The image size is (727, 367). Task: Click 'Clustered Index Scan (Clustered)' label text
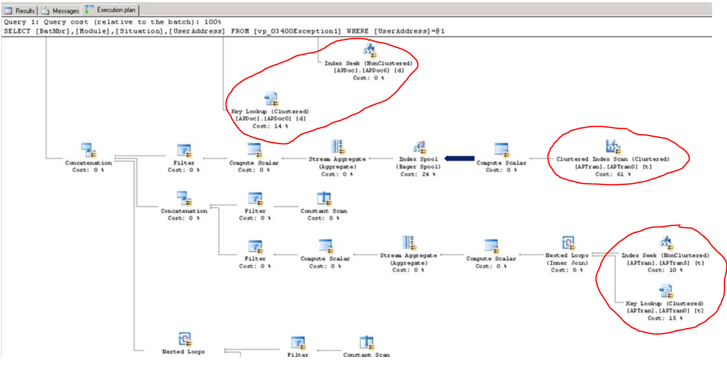point(612,160)
